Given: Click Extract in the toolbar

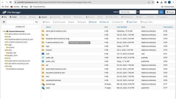Looking at the screenshot, I should [x=150, y=17].
